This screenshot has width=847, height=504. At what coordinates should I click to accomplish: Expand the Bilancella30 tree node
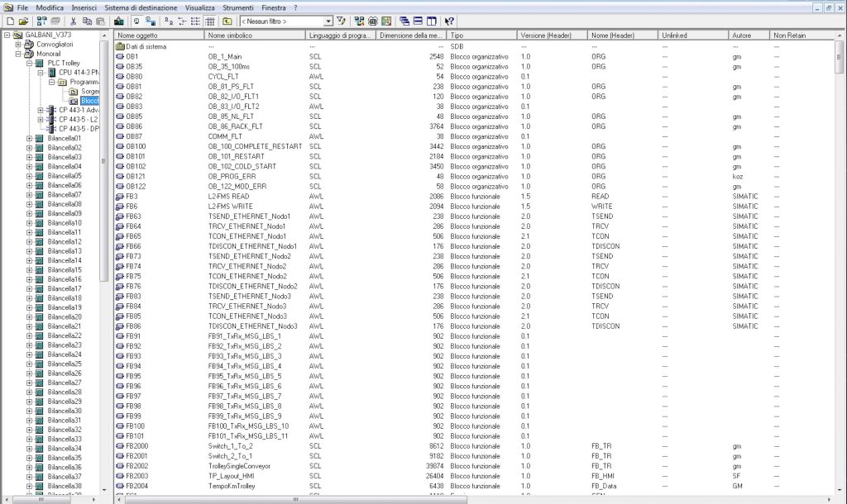(30, 411)
